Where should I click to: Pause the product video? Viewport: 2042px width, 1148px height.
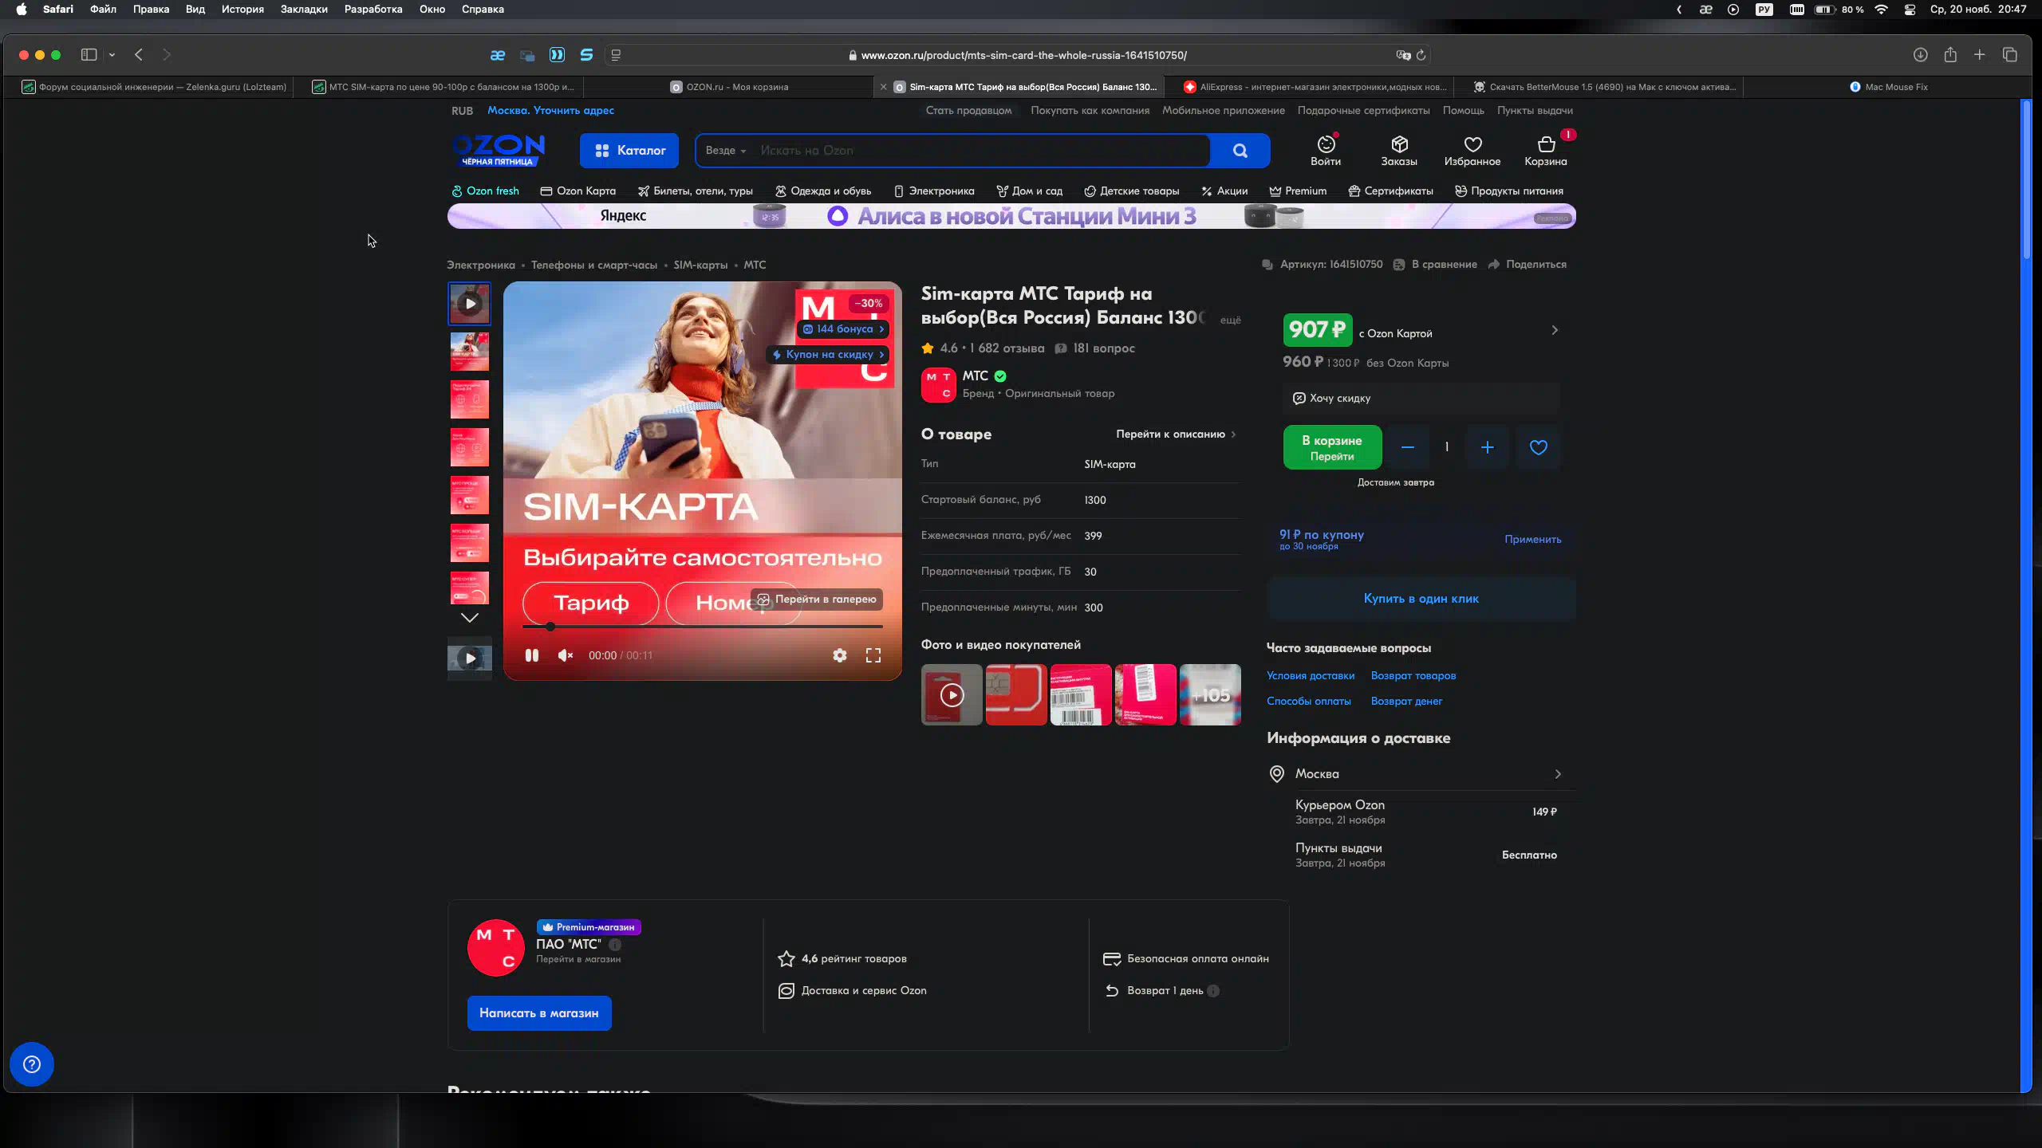point(531,655)
